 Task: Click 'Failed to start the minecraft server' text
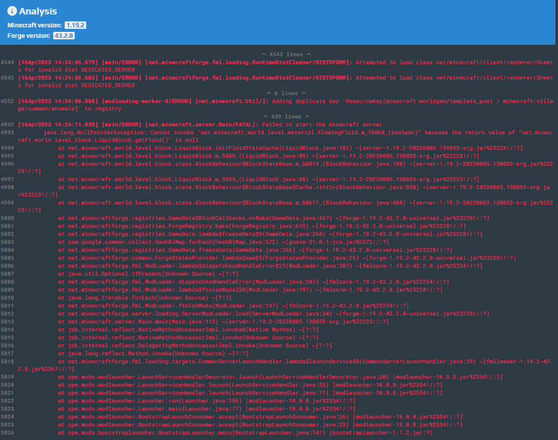322,125
